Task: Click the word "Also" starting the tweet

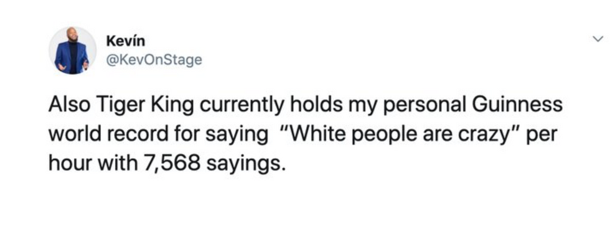Action: coord(70,105)
